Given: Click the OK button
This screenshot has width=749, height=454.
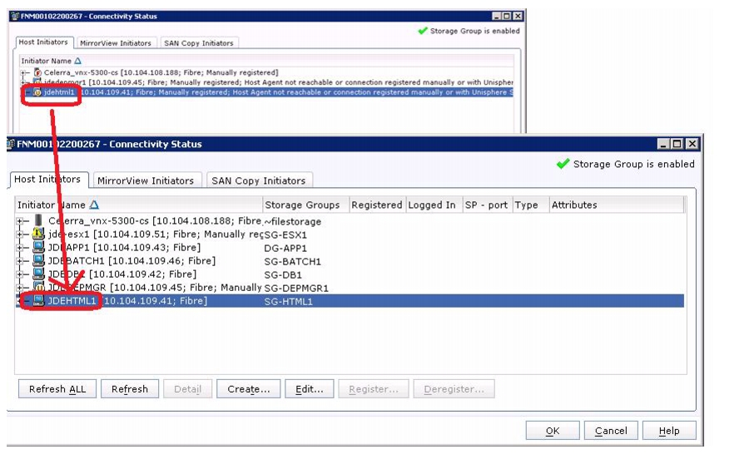Looking at the screenshot, I should pos(553,431).
